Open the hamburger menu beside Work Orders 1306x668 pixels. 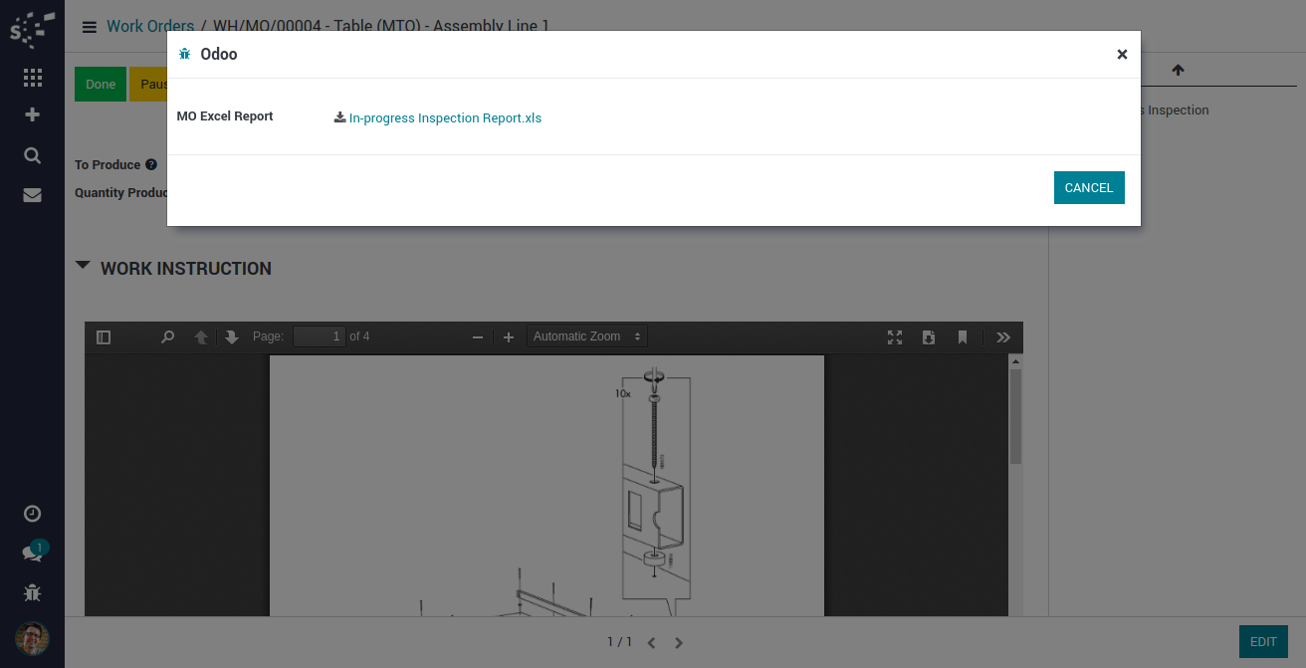90,27
